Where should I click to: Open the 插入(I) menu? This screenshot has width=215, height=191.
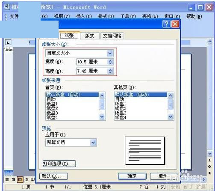[x=84, y=17]
